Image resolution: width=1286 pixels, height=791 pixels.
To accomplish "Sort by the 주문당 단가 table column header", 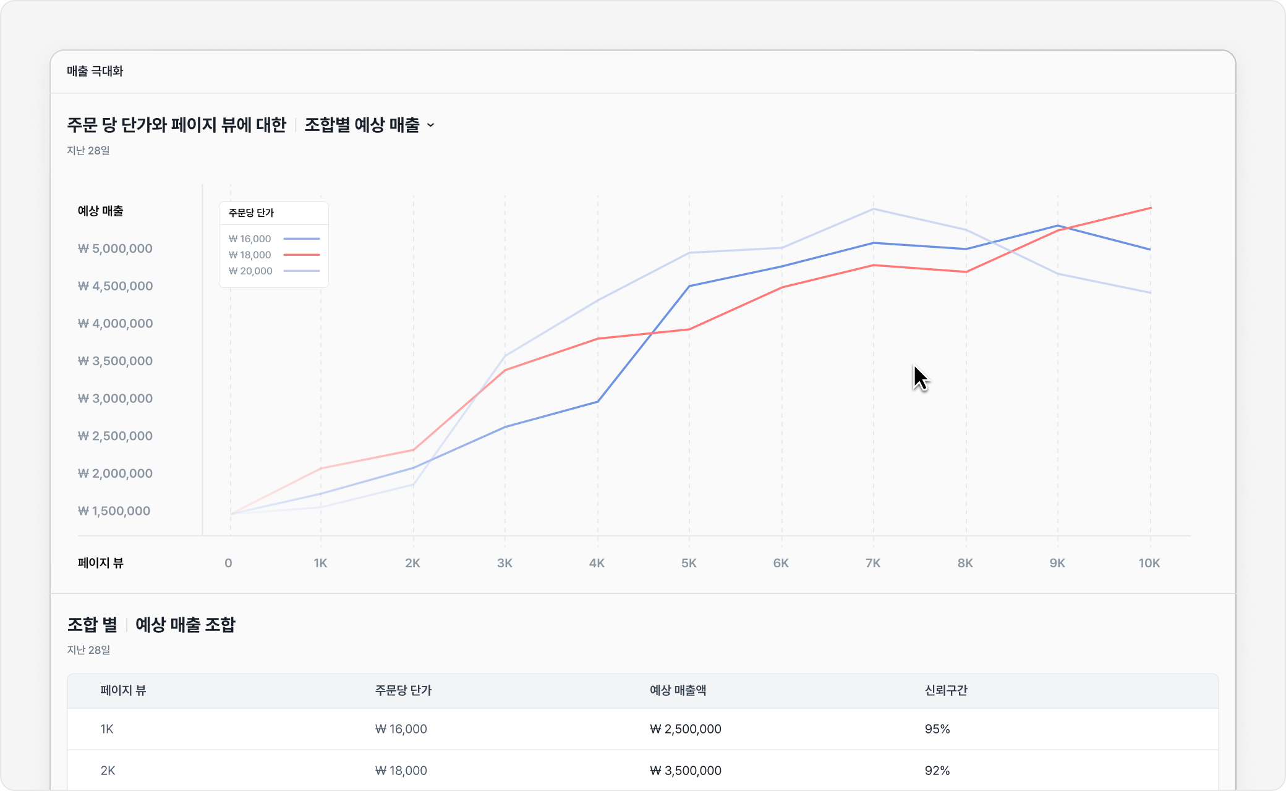I will [403, 691].
